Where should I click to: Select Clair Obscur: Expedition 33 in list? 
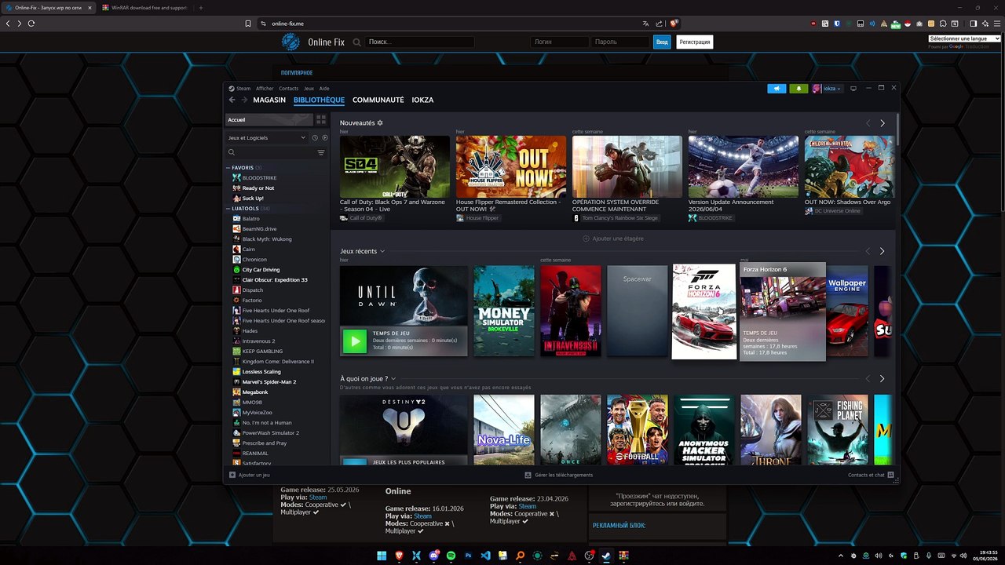pos(275,280)
